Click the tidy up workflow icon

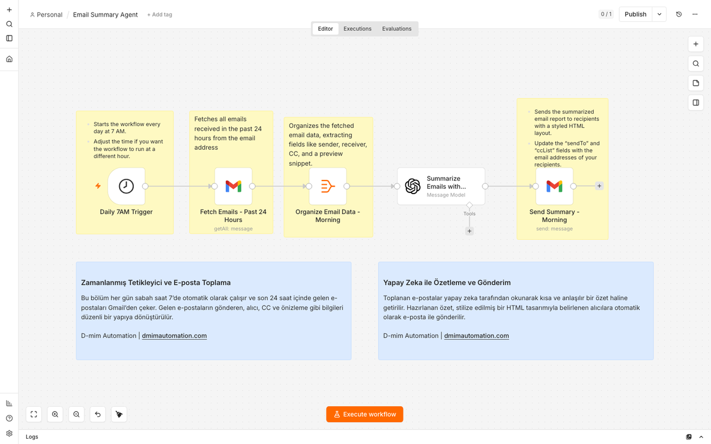coord(119,414)
